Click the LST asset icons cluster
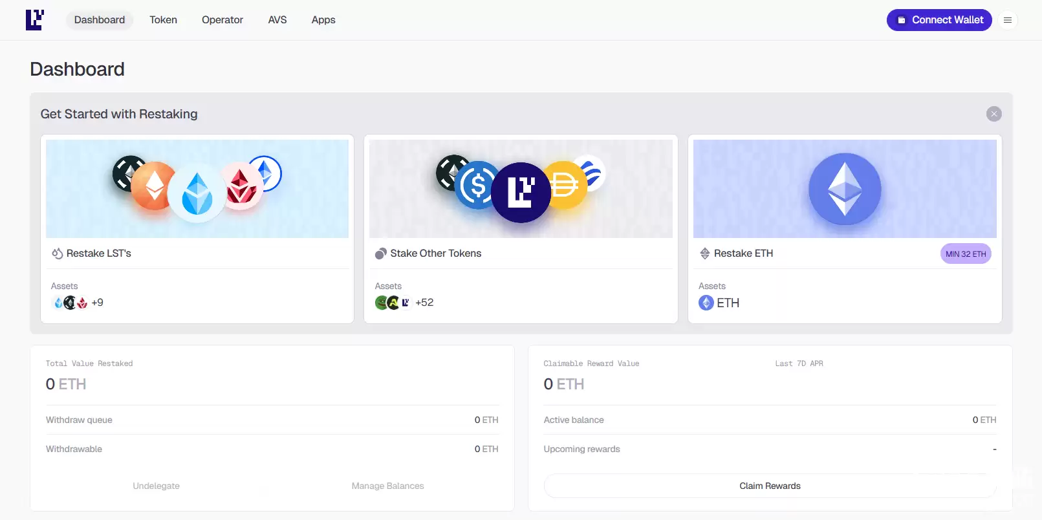This screenshot has height=520, width=1042. point(70,303)
